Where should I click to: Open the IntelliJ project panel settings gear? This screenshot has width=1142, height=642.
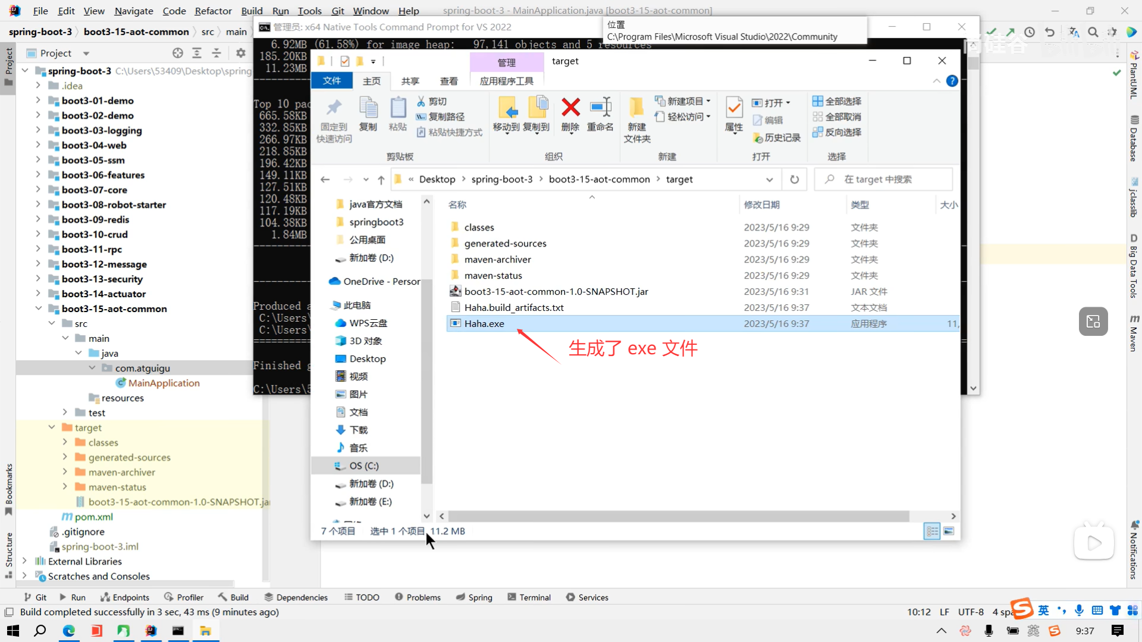240,53
